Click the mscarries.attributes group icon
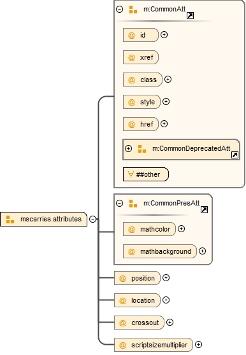 (10, 219)
